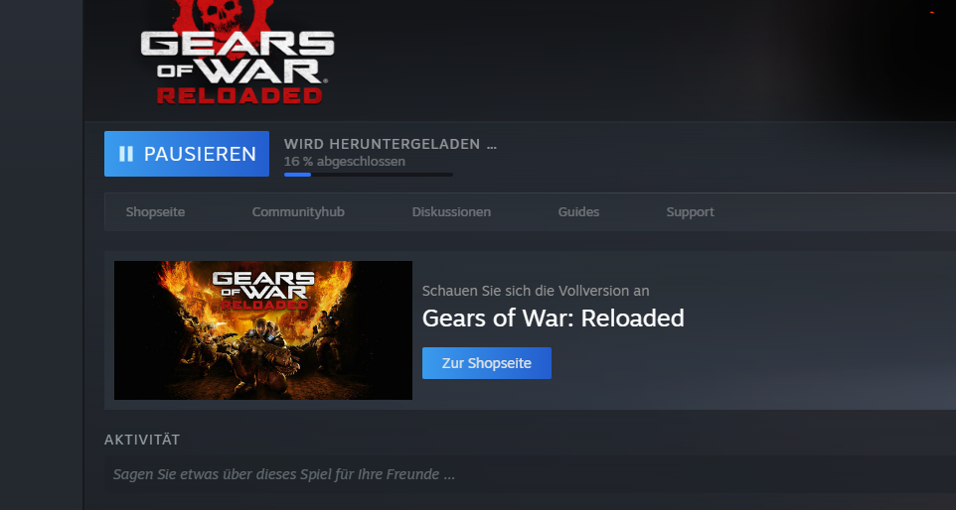
Task: Click the download progress bar
Action: pos(369,175)
